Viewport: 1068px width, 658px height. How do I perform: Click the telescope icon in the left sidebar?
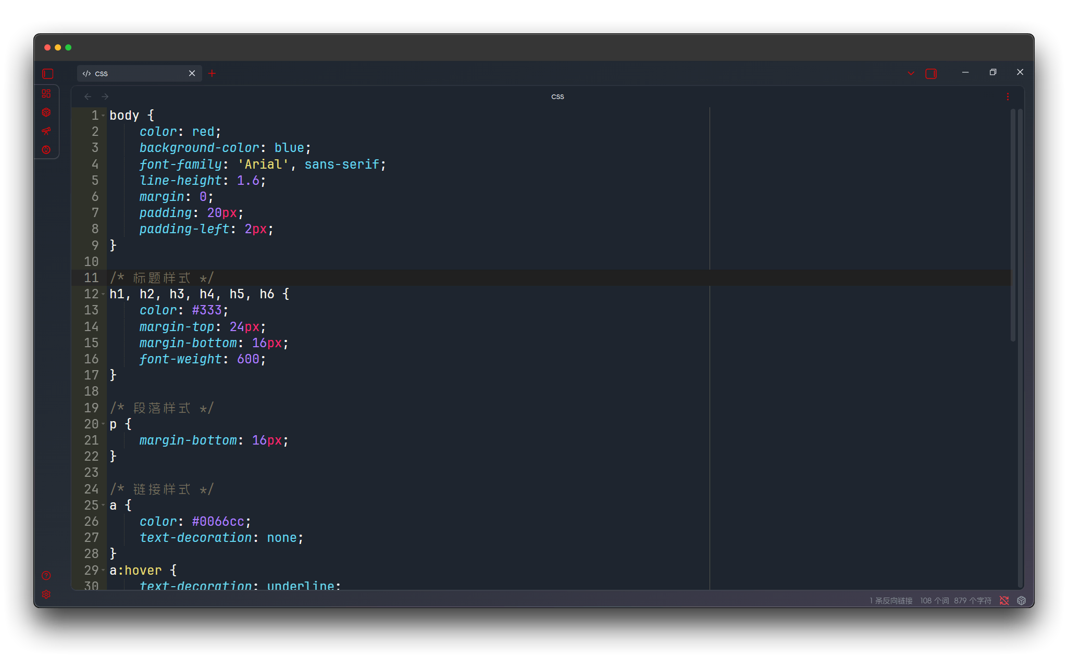[x=47, y=131]
